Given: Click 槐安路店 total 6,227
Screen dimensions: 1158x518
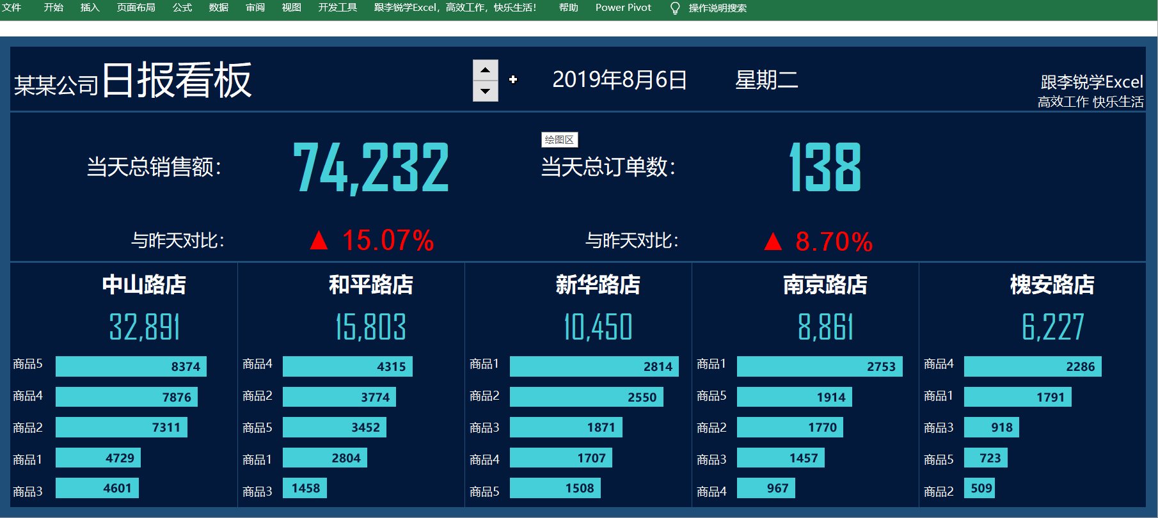Looking at the screenshot, I should pos(1053,327).
